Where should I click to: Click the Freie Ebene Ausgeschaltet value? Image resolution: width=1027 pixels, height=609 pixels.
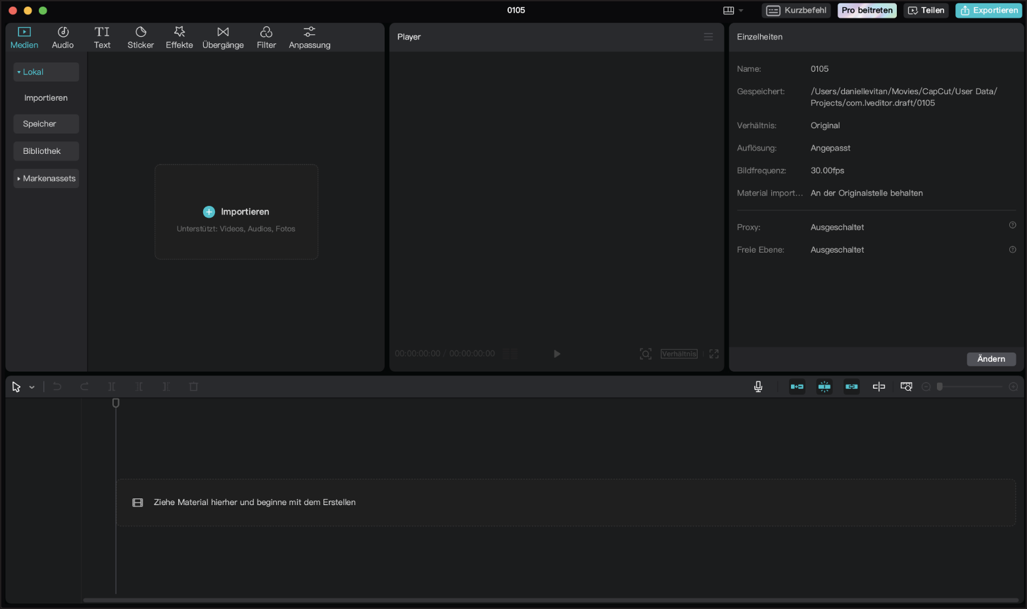pos(837,250)
